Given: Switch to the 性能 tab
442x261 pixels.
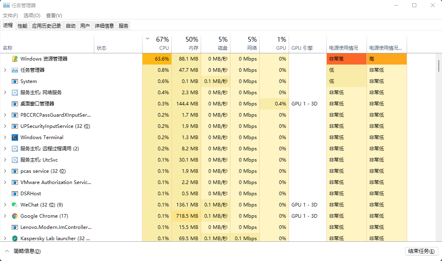Looking at the screenshot, I should 22,26.
